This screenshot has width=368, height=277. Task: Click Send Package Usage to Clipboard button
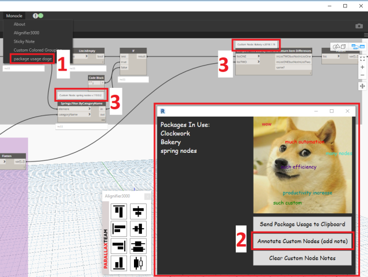302,224
